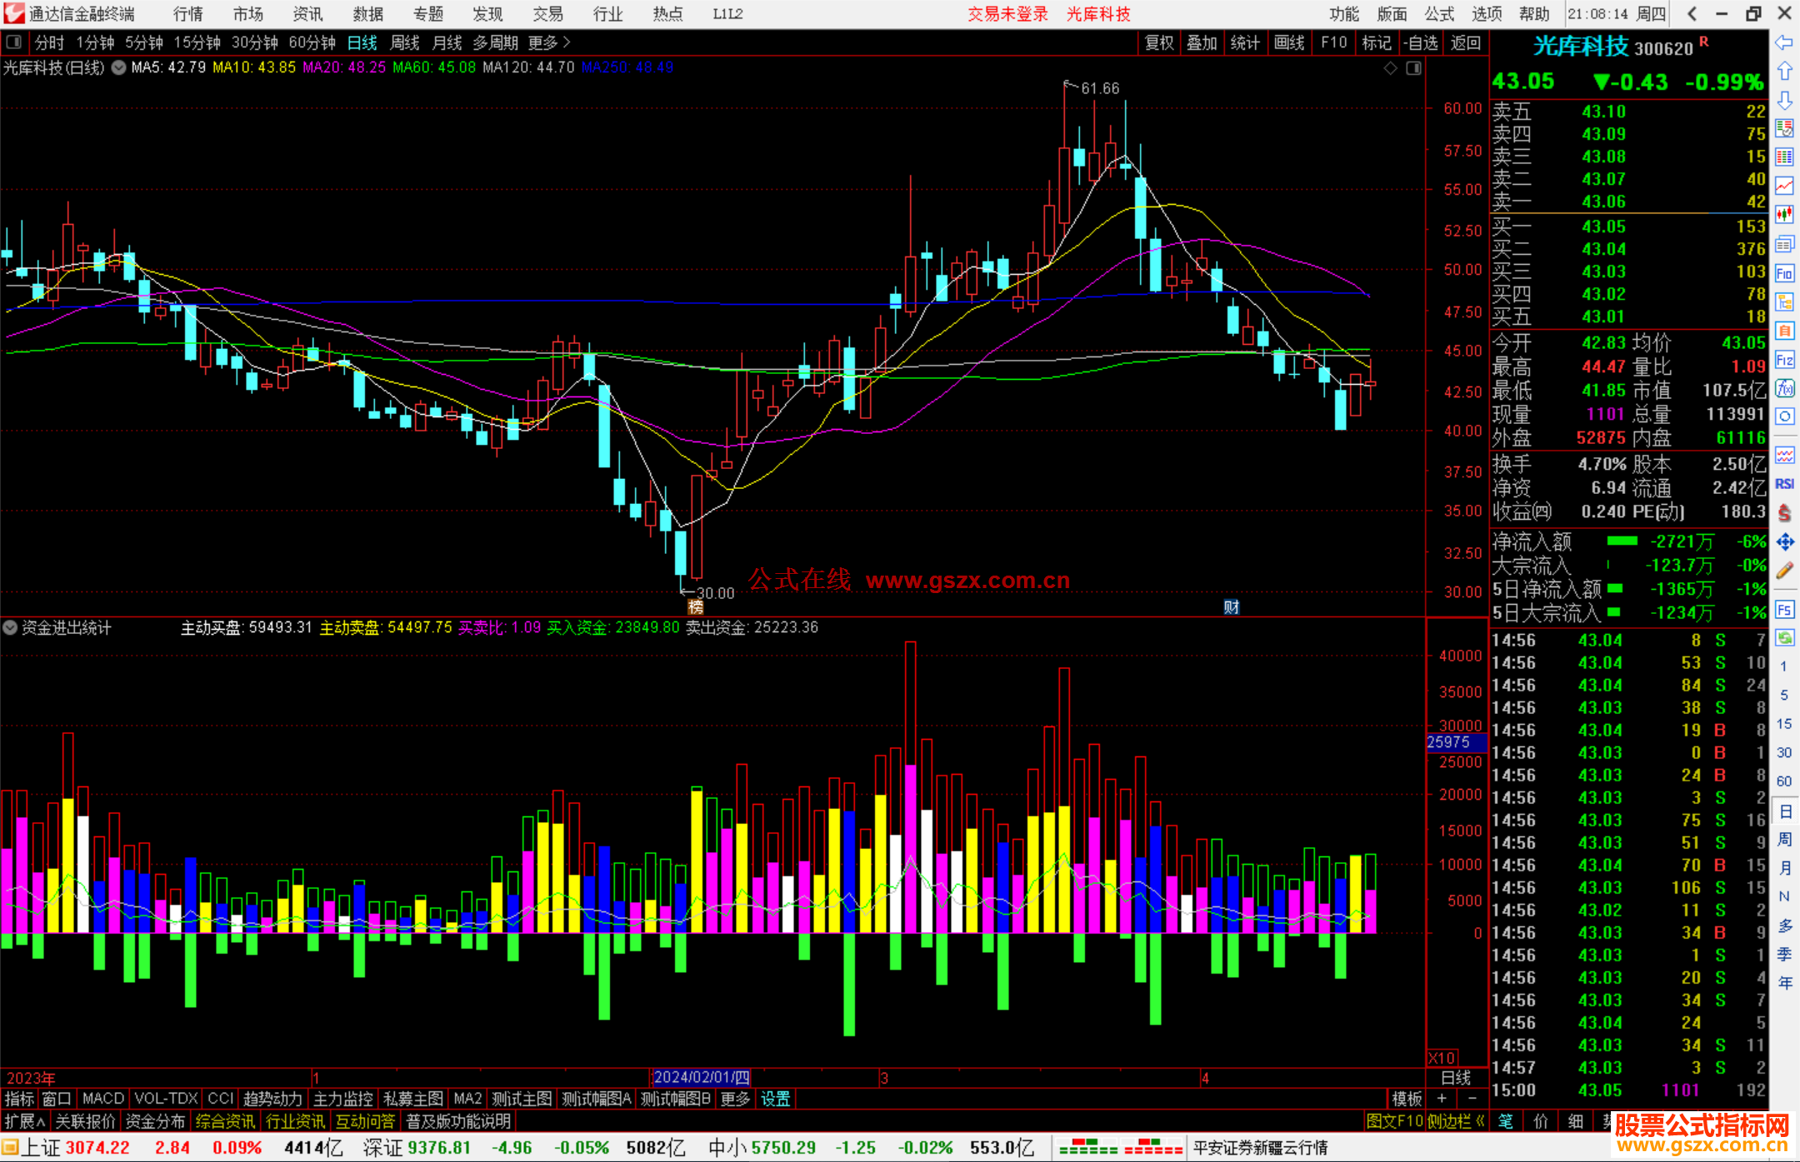
Task: Toggle the 光库科技(日线) indicator circle button
Action: (119, 67)
